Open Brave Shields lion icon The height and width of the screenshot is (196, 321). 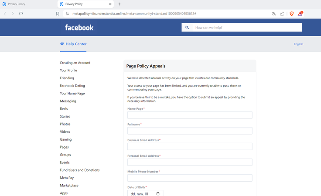(291, 14)
